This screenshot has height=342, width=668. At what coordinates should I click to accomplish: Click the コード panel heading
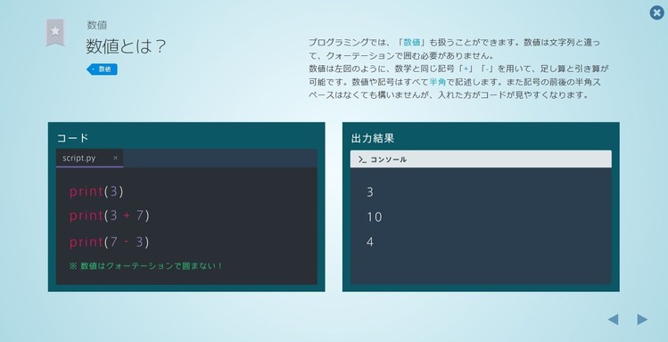(73, 138)
